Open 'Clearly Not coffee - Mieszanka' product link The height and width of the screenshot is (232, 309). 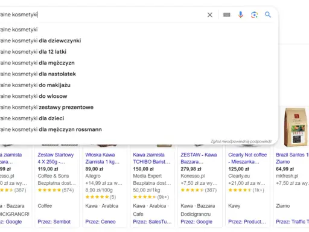247,158
